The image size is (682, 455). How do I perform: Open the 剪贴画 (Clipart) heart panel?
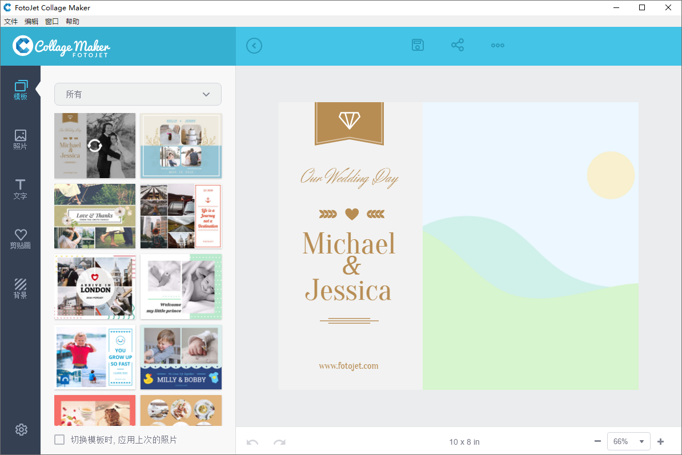click(x=21, y=239)
